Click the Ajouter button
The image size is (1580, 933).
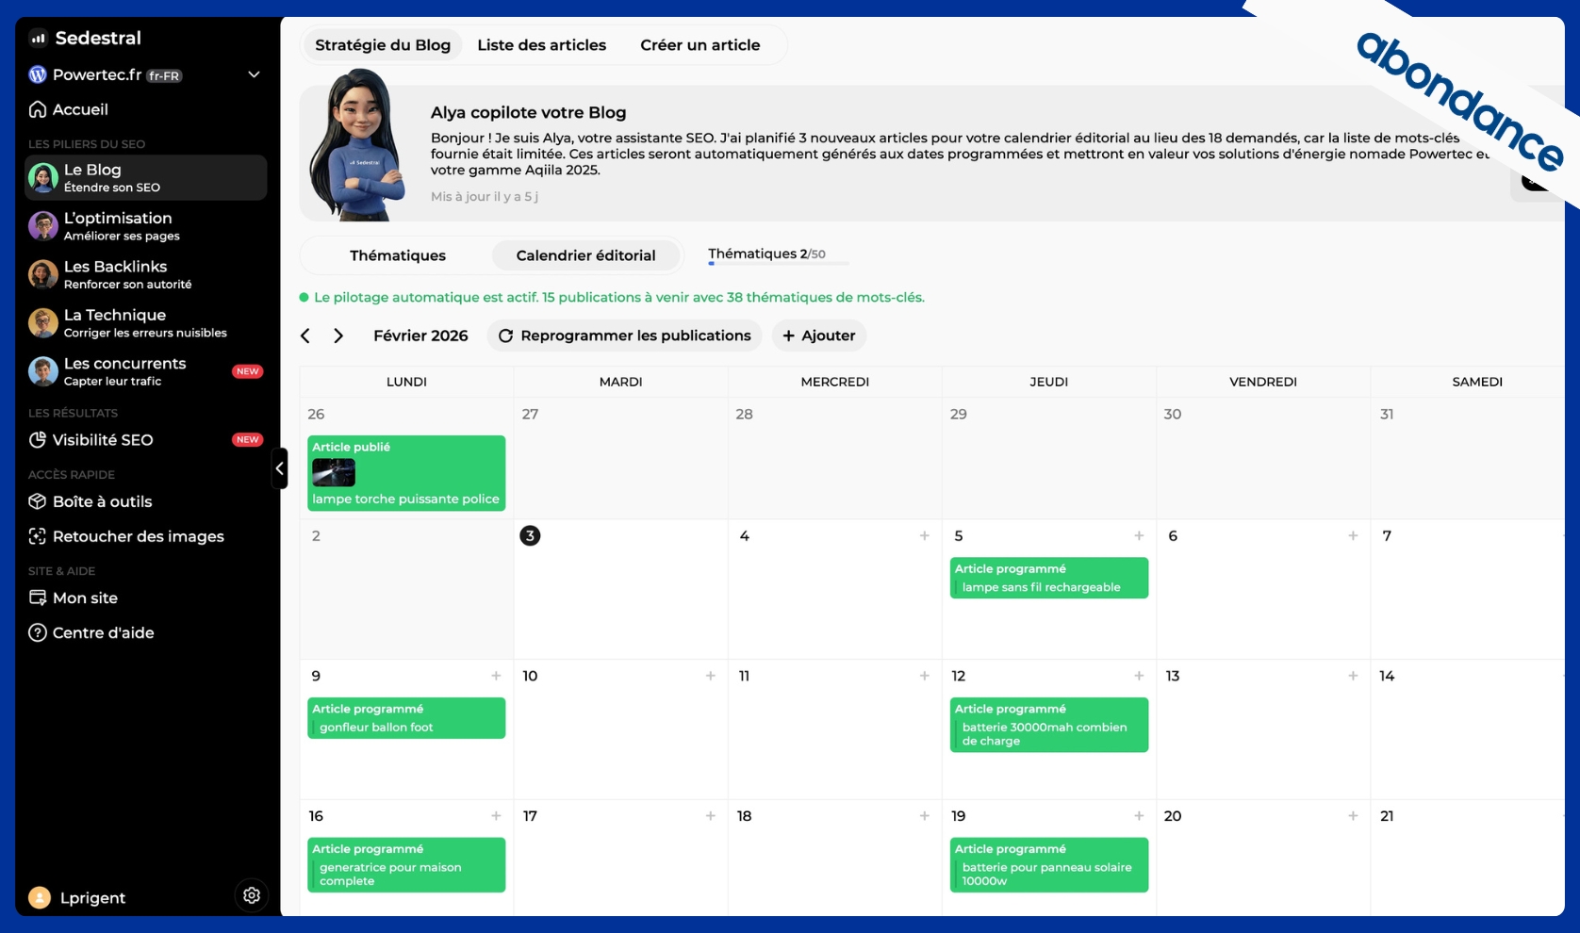click(818, 336)
